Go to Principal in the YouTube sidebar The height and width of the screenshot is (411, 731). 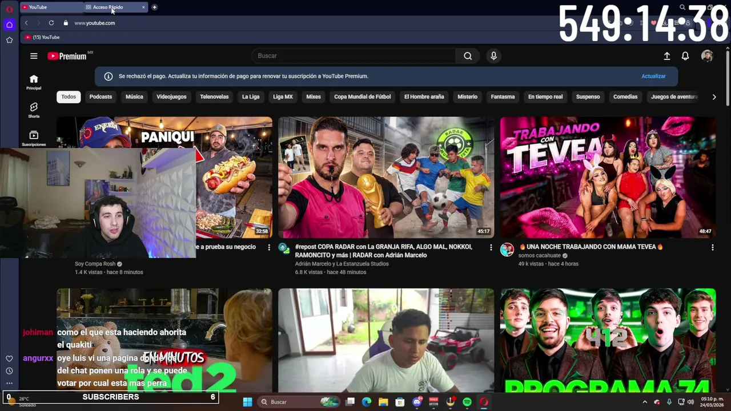[x=34, y=82]
